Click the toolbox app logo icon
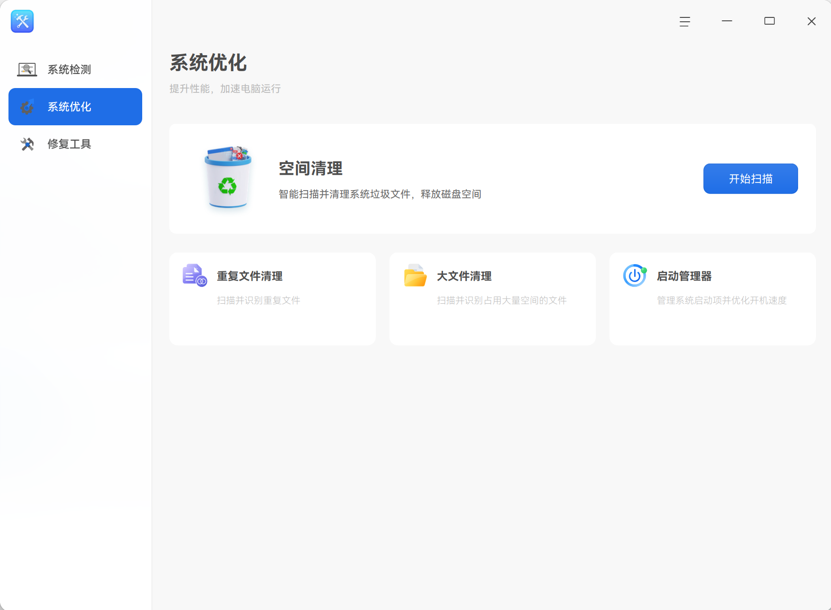The height and width of the screenshot is (610, 831). [22, 21]
